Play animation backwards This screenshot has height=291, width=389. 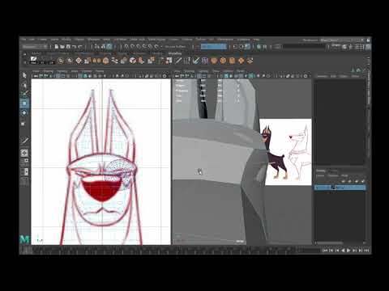click(343, 251)
